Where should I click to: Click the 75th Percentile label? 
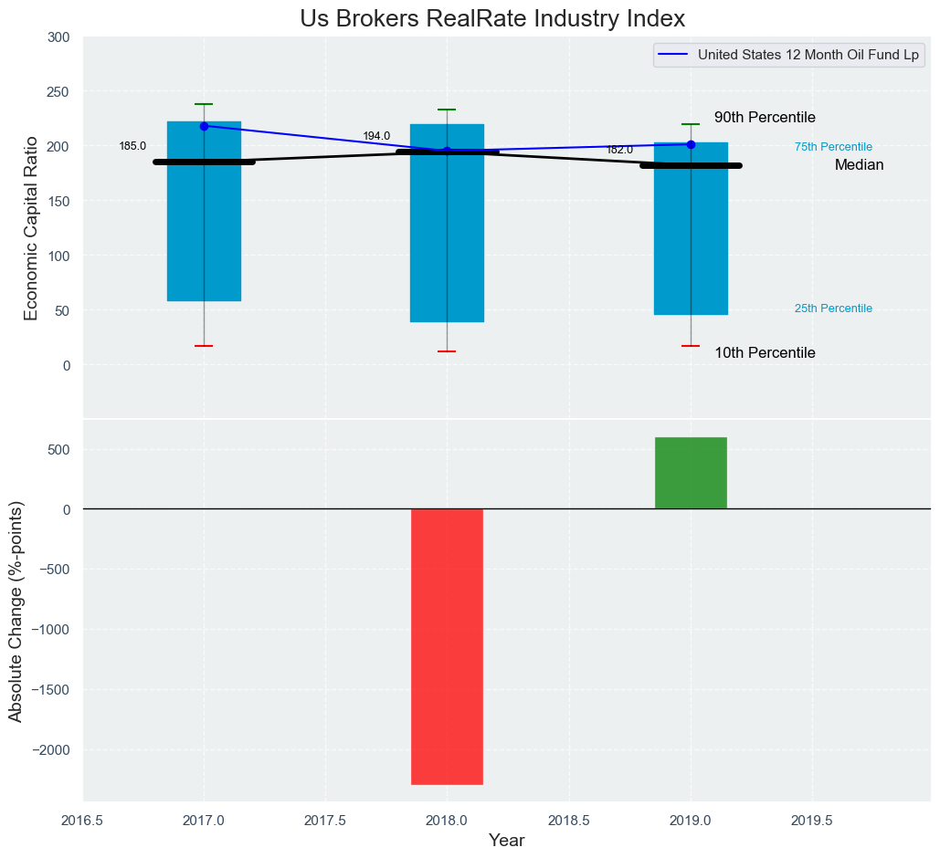coord(833,147)
